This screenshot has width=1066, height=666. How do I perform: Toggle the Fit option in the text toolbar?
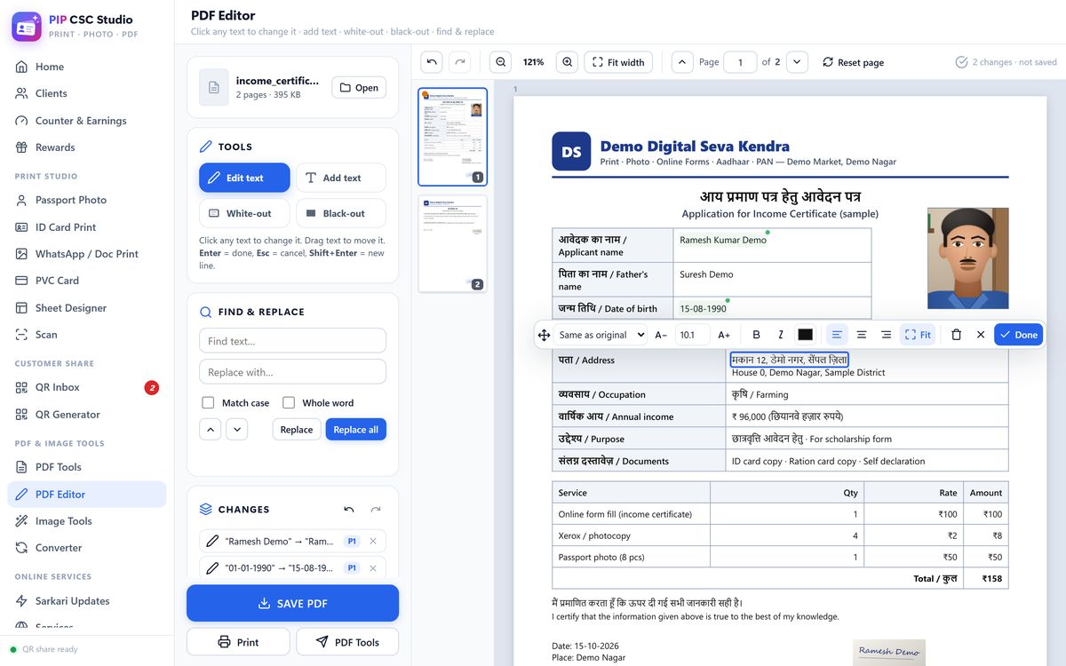click(x=918, y=335)
